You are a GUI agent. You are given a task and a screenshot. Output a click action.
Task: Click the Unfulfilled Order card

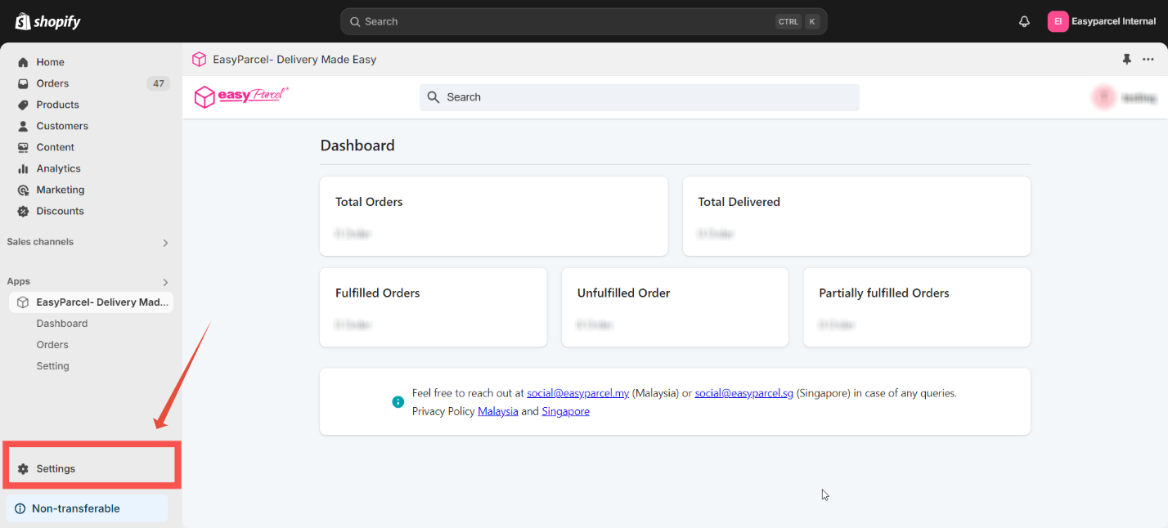coord(675,307)
